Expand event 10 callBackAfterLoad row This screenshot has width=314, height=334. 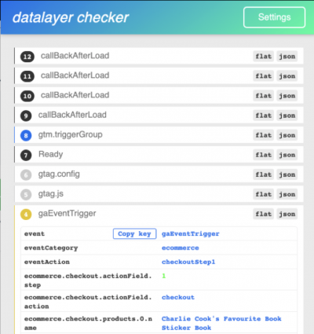point(159,95)
